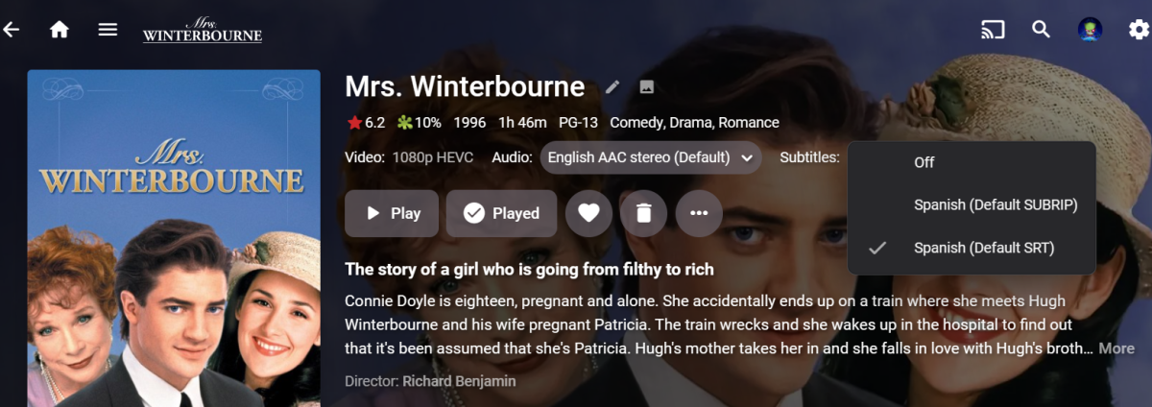Choose Spanish (Default SUBRIP) subtitles

pos(996,204)
